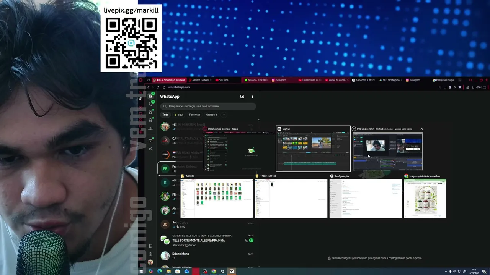
Task: Open the WhatsApp advertise megaphone icon
Action: point(150,149)
